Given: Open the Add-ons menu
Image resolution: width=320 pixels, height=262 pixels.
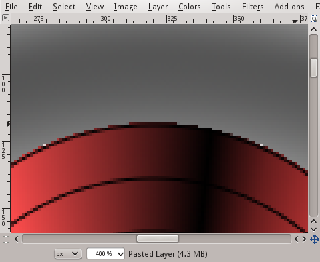Looking at the screenshot, I should [x=289, y=7].
